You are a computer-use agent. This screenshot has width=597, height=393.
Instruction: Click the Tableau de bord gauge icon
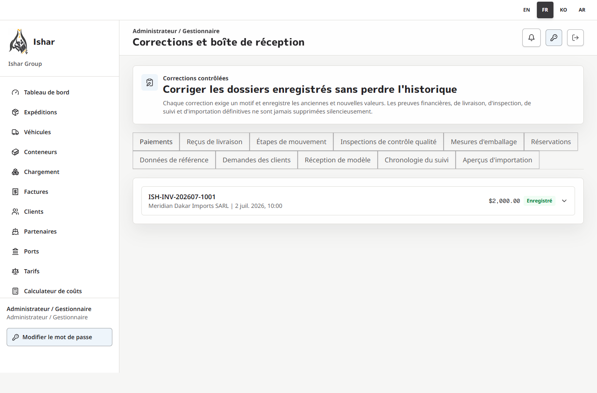tap(15, 92)
